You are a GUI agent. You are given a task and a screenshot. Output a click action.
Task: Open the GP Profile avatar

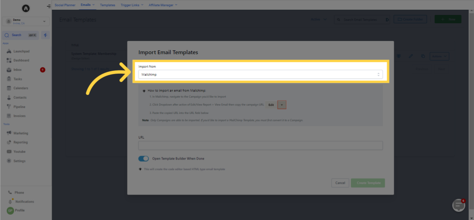pyautogui.click(x=10, y=210)
